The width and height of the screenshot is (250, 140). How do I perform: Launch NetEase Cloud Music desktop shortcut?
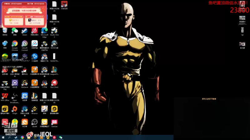[35, 31]
